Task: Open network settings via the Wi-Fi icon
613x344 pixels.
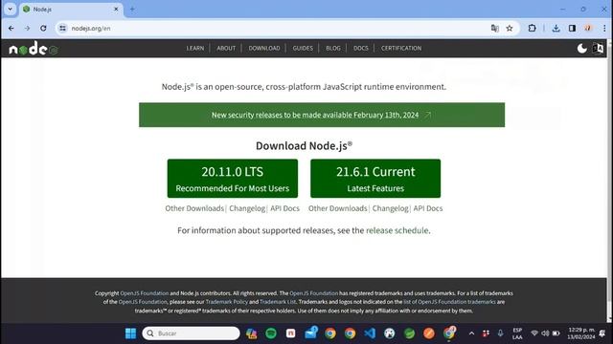Action: pyautogui.click(x=534, y=333)
